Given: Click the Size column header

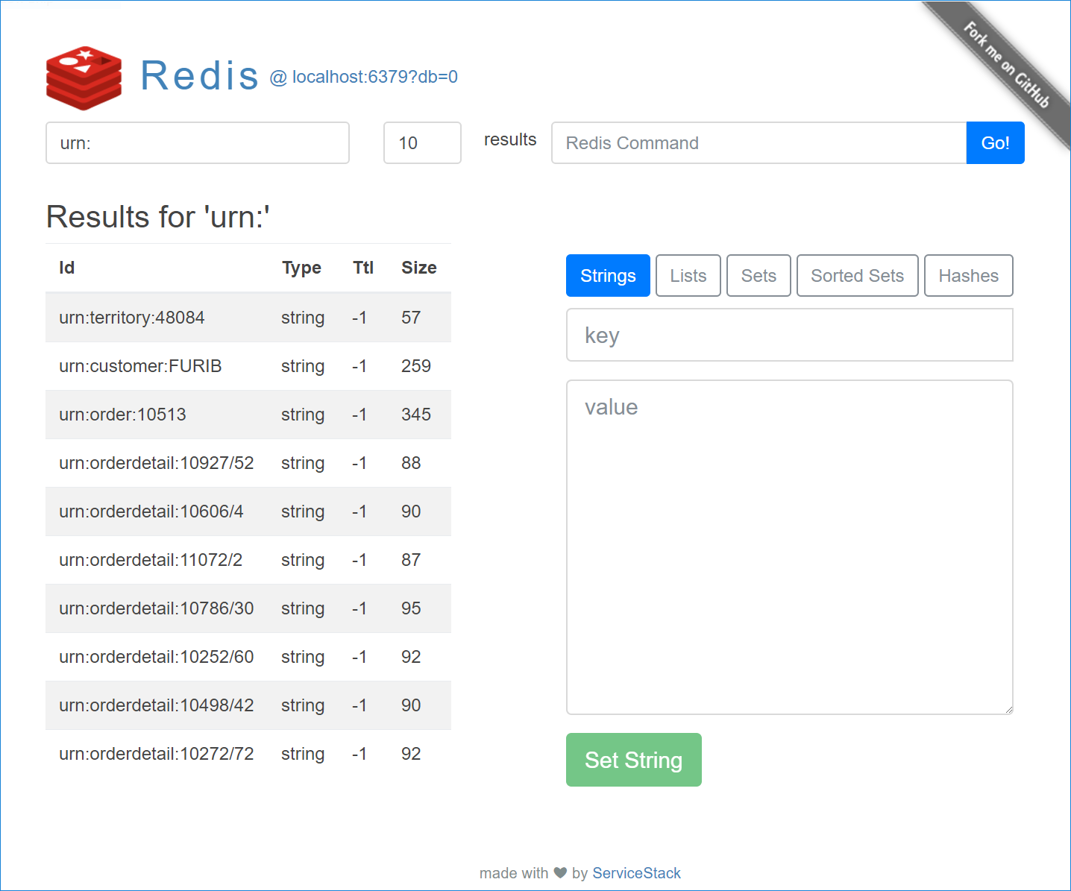Looking at the screenshot, I should point(419,268).
